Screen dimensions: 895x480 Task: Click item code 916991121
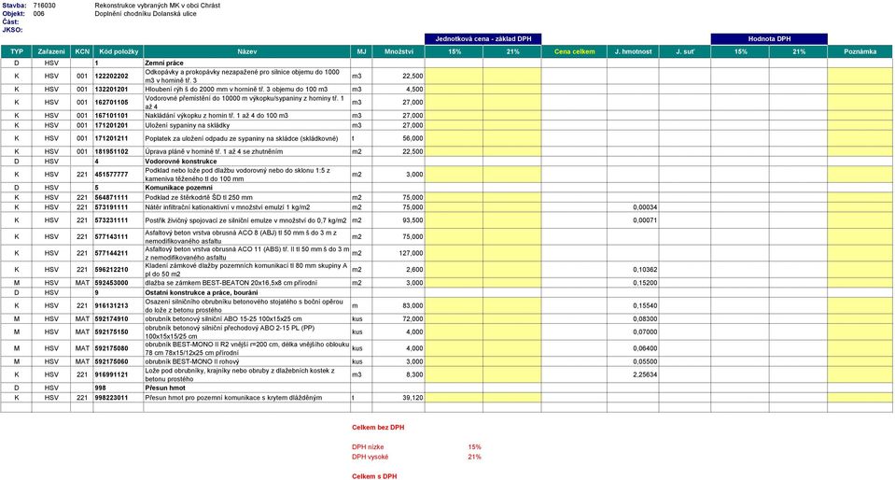(x=111, y=374)
